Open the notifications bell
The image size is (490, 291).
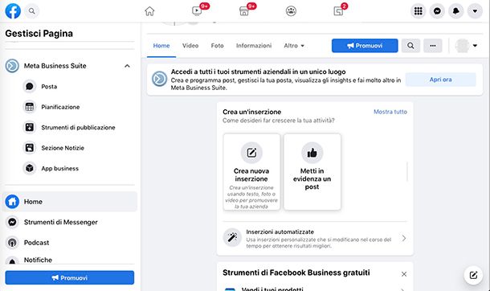[456, 11]
